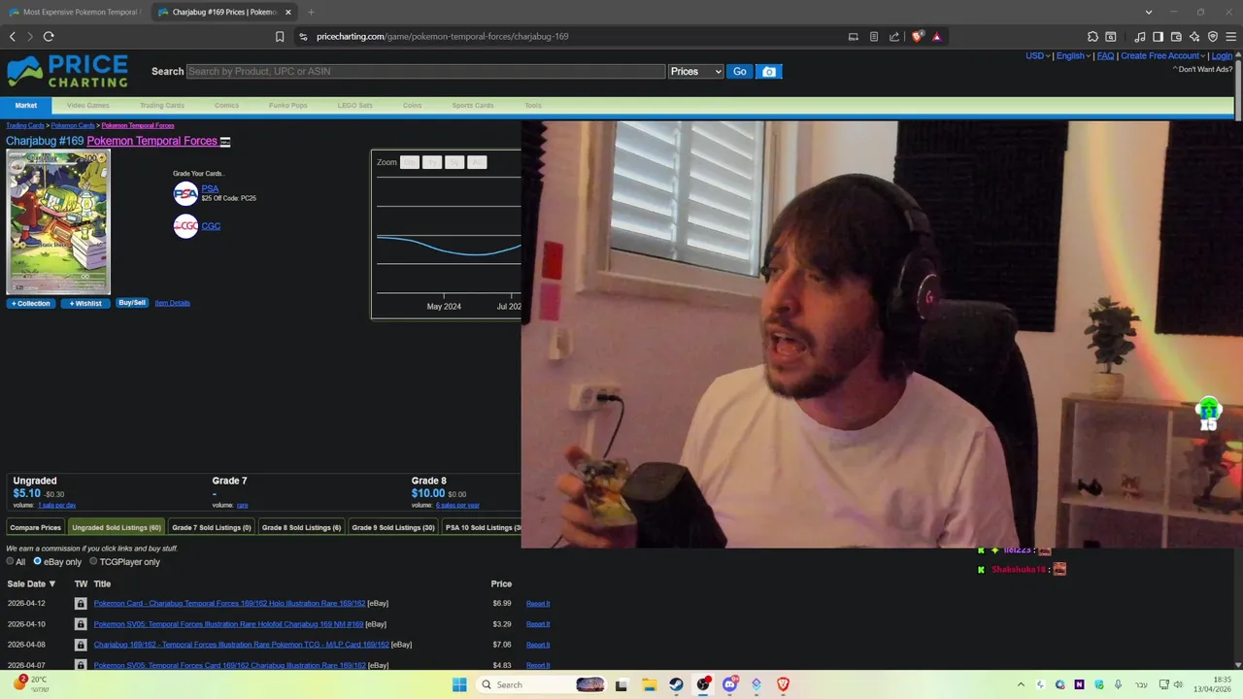This screenshot has width=1243, height=699.
Task: Open the Windows Start menu
Action: click(459, 684)
